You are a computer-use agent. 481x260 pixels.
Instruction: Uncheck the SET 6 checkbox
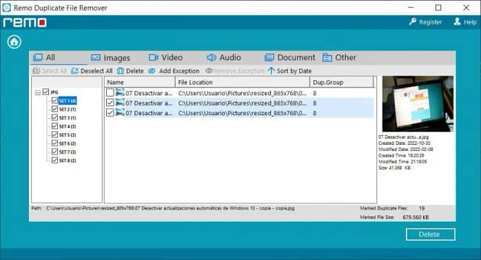point(54,143)
